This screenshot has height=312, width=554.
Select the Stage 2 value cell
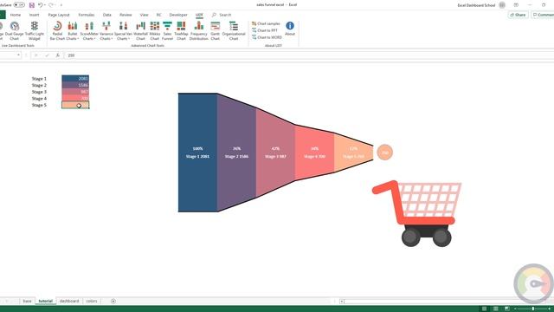pyautogui.click(x=75, y=85)
